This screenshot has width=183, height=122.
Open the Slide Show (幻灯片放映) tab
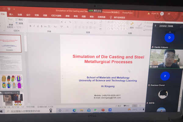56,16
